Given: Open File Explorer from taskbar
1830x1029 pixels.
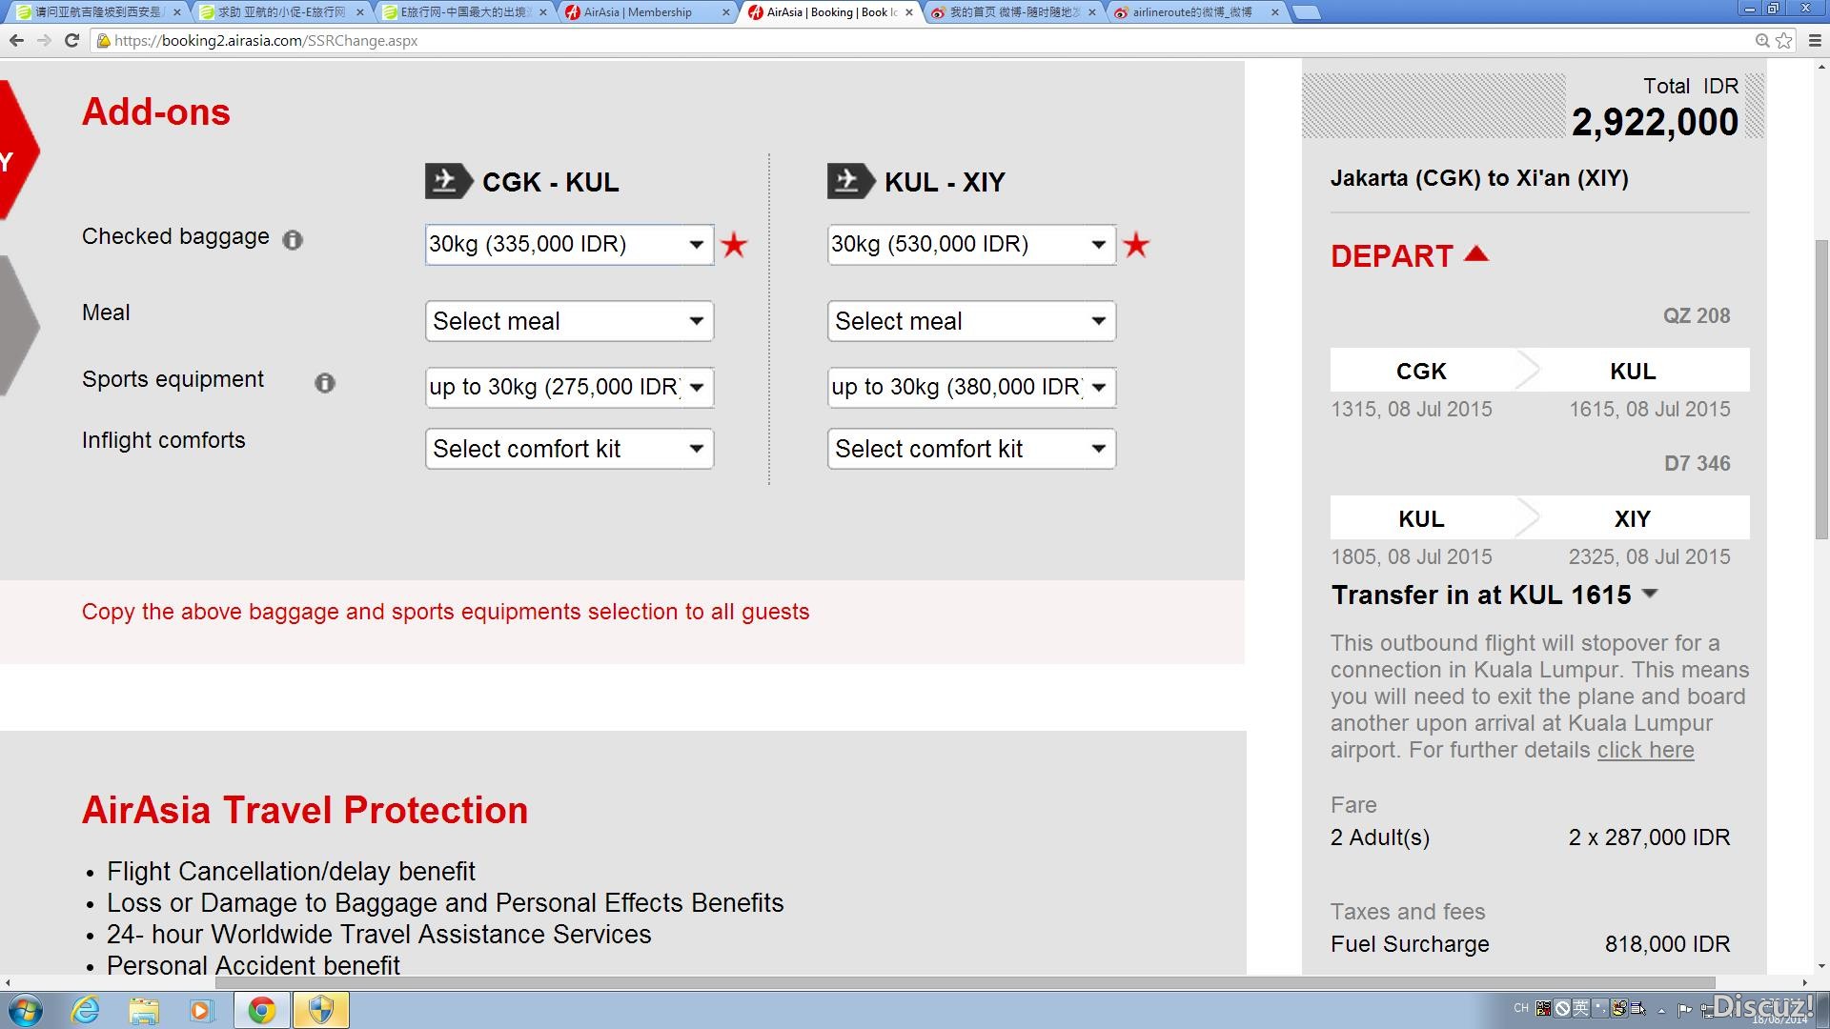Looking at the screenshot, I should (x=144, y=1010).
